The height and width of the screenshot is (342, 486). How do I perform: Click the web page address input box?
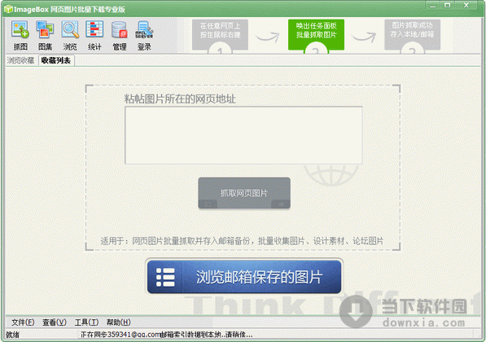click(243, 135)
